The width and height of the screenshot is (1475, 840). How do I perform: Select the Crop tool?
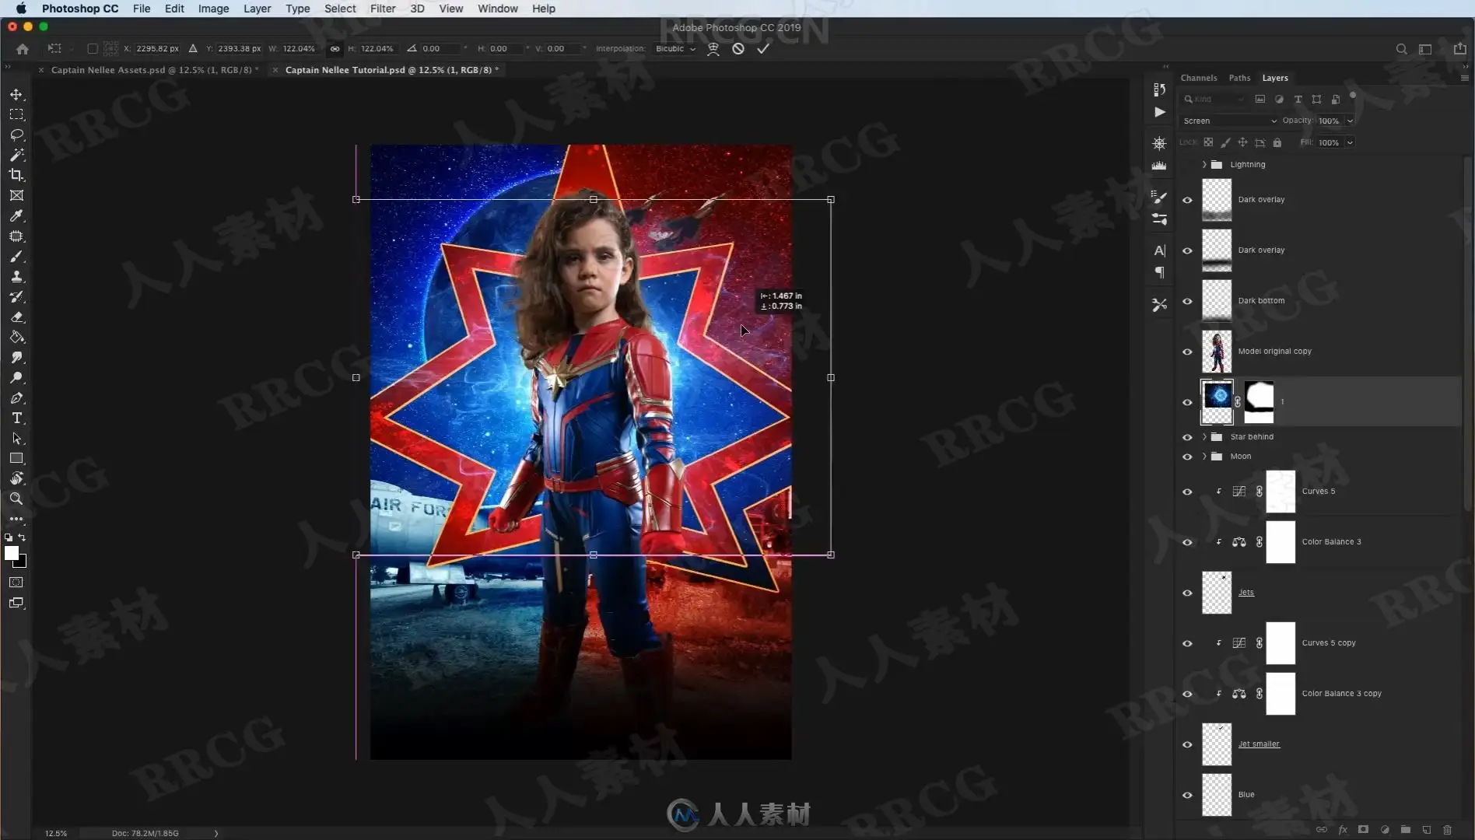point(16,175)
